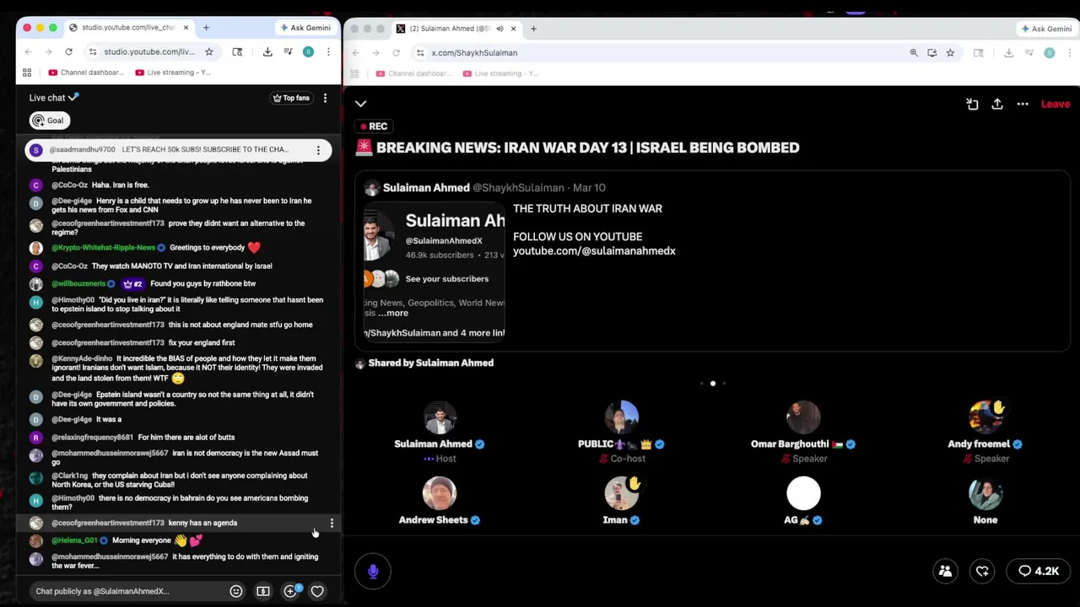Open host Sulaiman Ahmed's avatar
Image resolution: width=1080 pixels, height=607 pixels.
pos(440,417)
